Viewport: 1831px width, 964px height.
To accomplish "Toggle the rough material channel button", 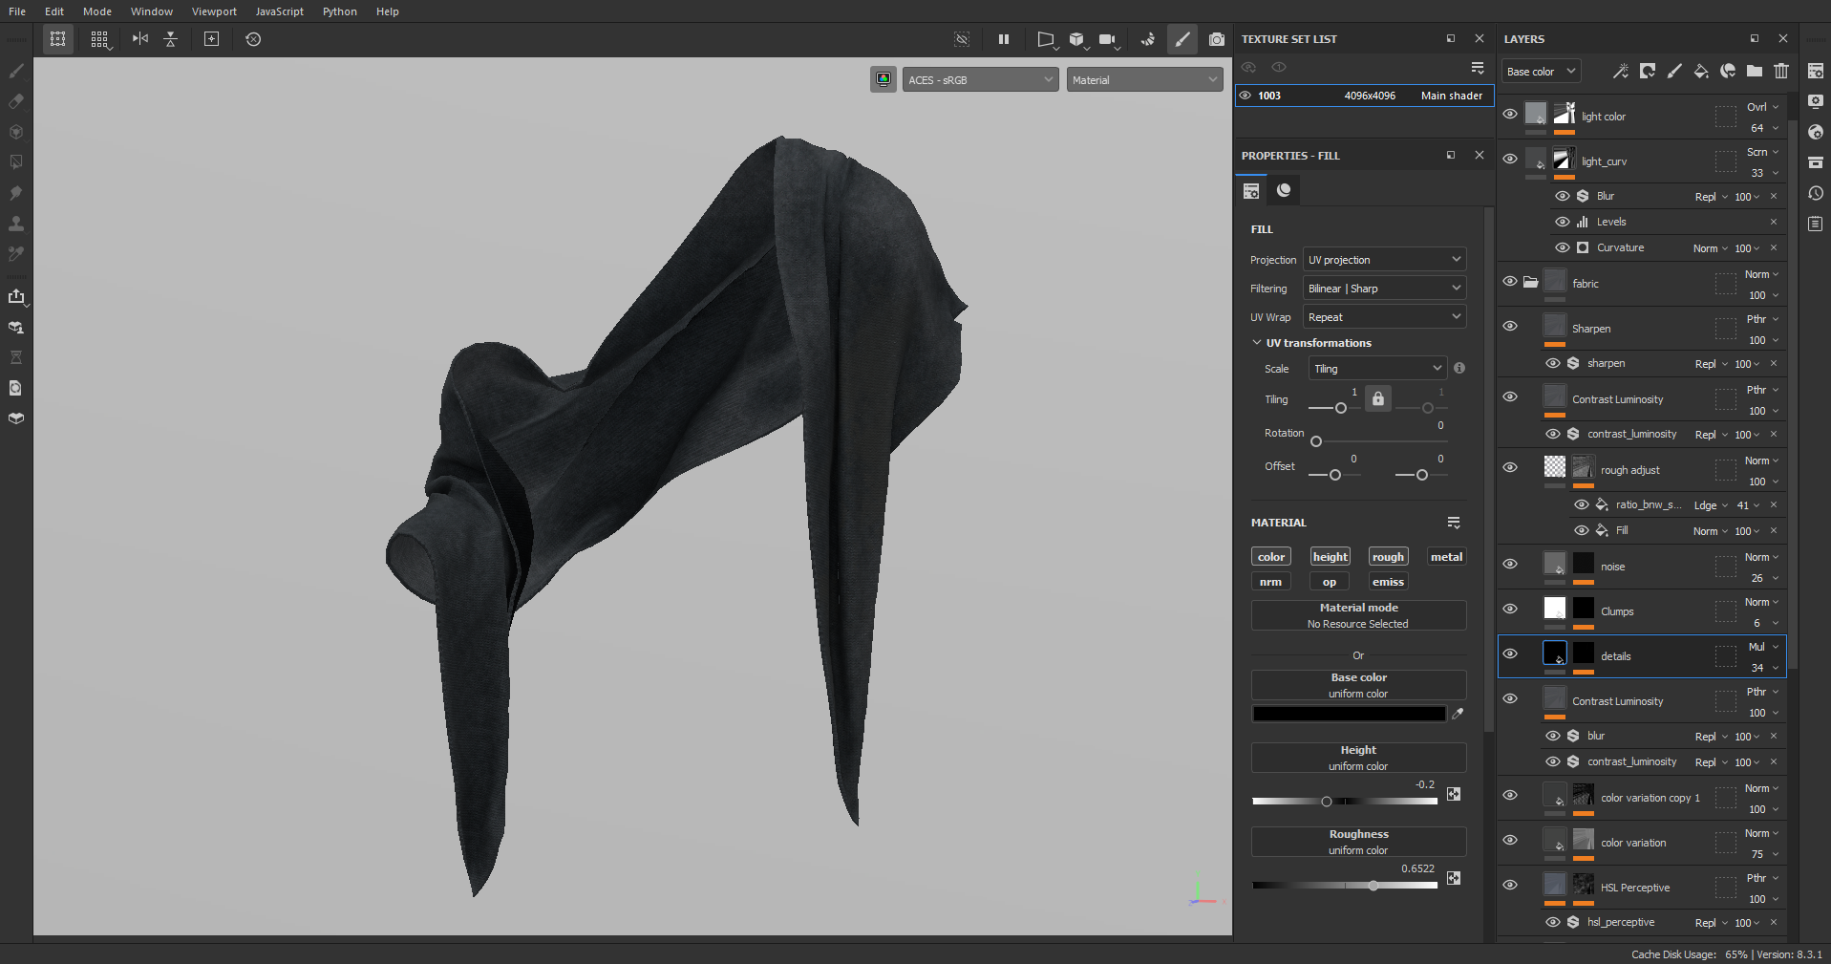I will click(1388, 557).
